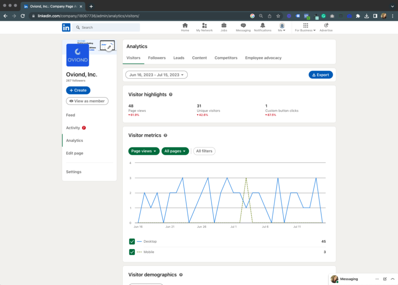Open My Network page
The width and height of the screenshot is (398, 285).
(204, 27)
